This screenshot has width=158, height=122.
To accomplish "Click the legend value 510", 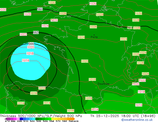I will pyautogui.click(x=26, y=121).
